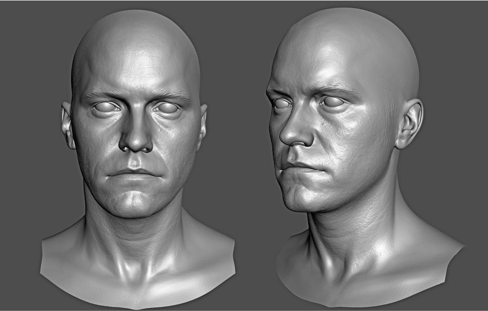Select the lips of the front-facing head

pos(134,174)
